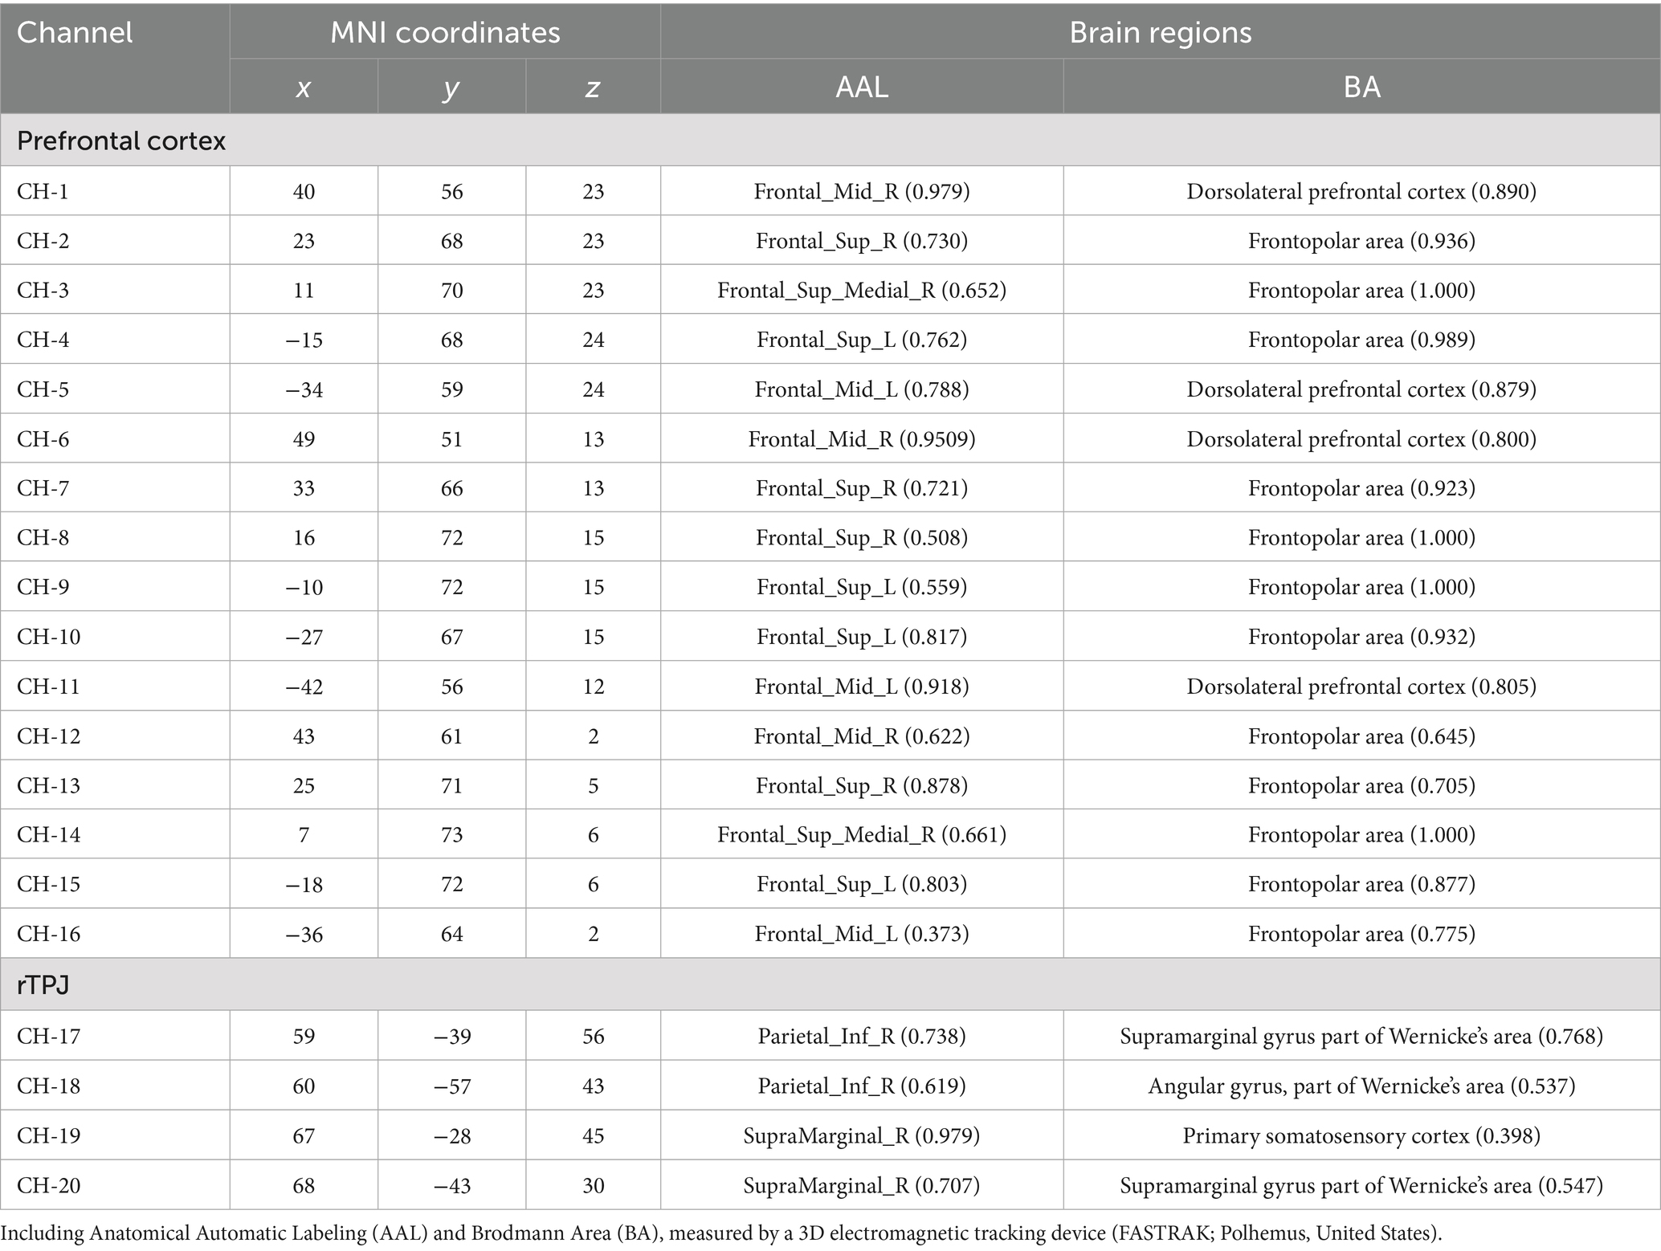This screenshot has width=1661, height=1251.
Task: Click the Angular gyrus (0.537) cell
Action: point(1361,1086)
